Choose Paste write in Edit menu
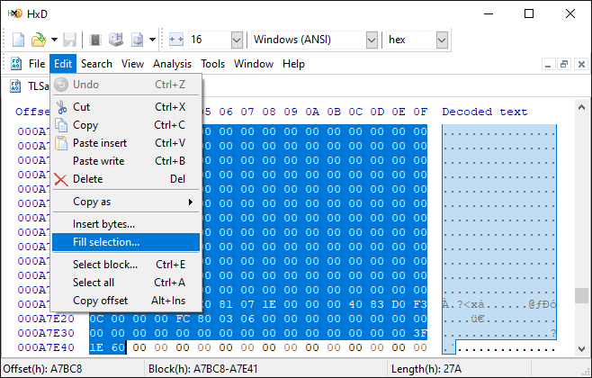This screenshot has height=378, width=592. pos(126,161)
